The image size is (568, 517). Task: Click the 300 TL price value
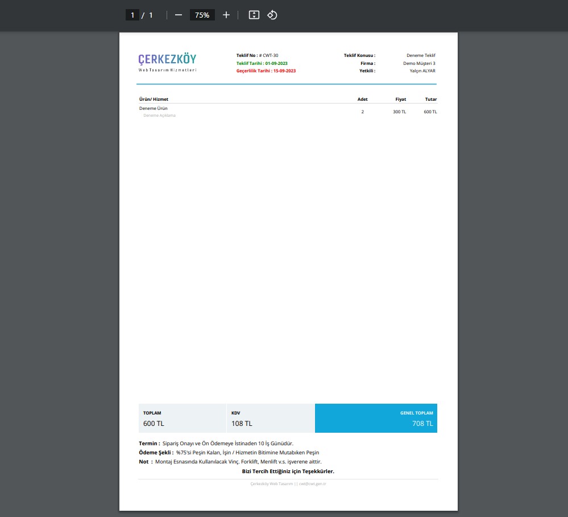click(x=399, y=112)
